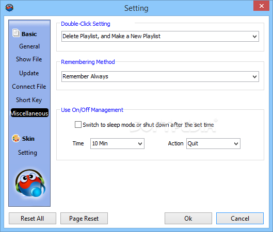This screenshot has width=273, height=232.
Task: Go to Show File settings
Action: (29, 59)
